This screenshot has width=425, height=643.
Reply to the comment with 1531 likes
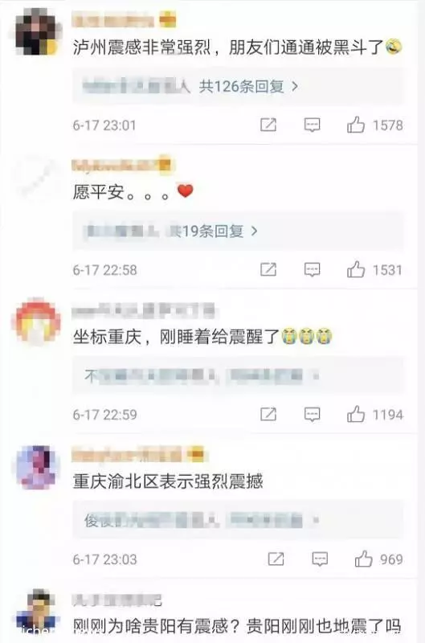[x=312, y=269]
